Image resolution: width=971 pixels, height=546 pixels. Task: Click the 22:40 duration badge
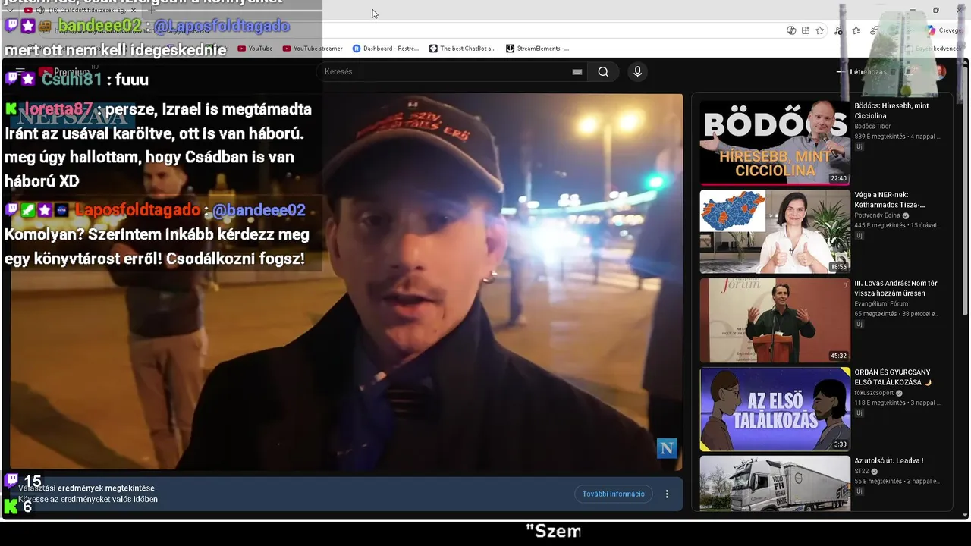tap(838, 178)
